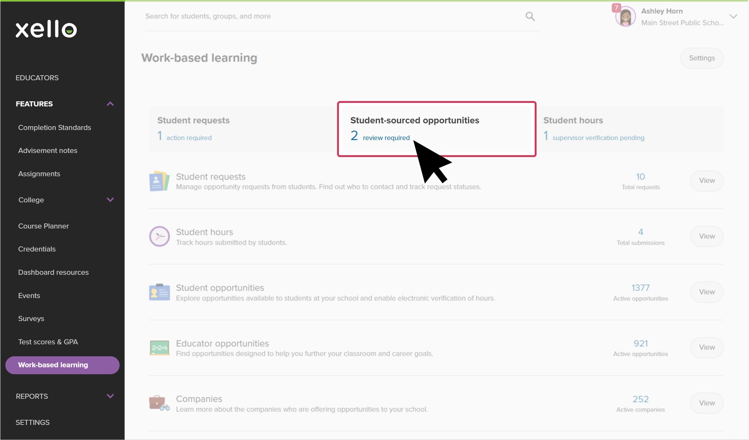Open Completion Standards in sidebar

54,127
